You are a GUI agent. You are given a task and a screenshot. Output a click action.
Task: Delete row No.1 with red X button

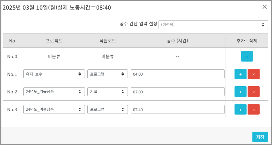coord(253,74)
